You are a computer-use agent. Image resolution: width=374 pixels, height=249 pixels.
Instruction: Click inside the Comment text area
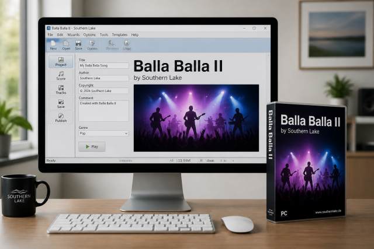coord(104,111)
